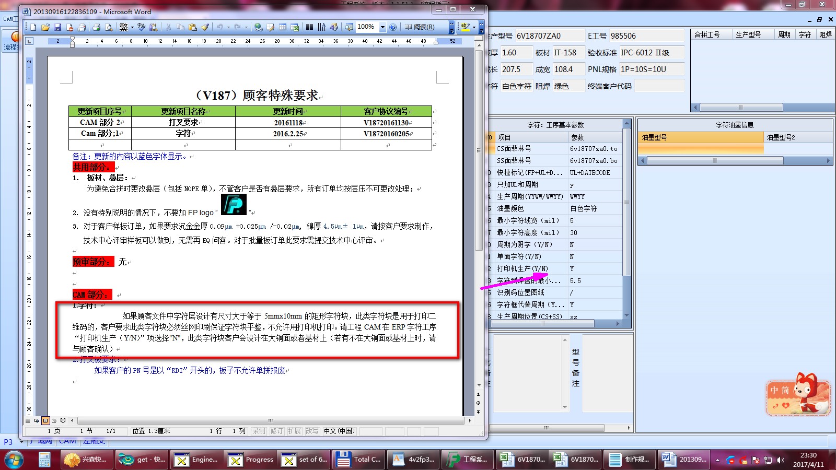Click the Paste clipboard icon
Image resolution: width=836 pixels, height=470 pixels.
(193, 27)
